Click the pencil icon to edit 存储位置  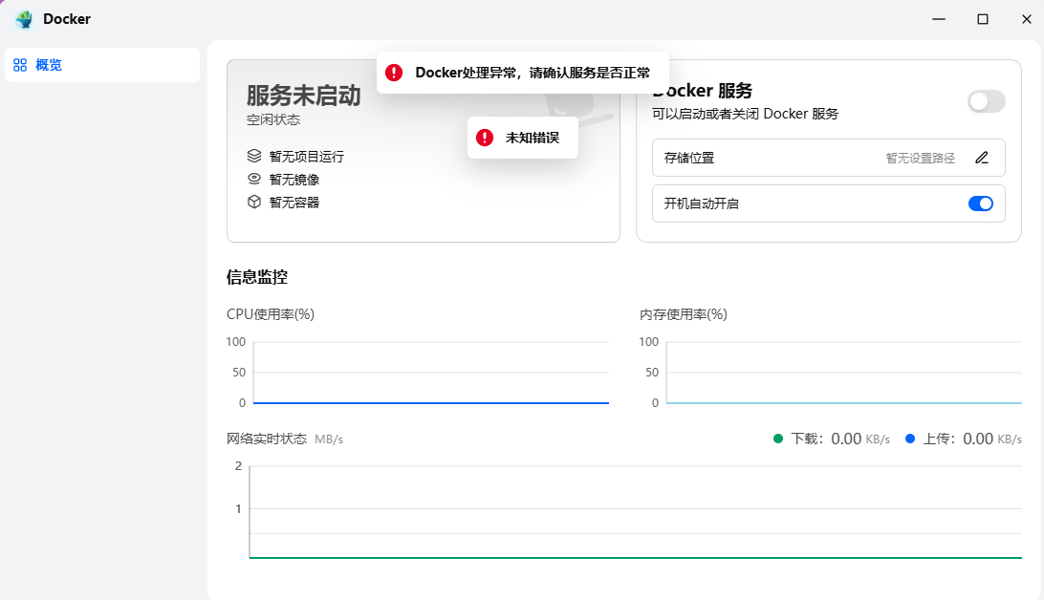(x=981, y=158)
